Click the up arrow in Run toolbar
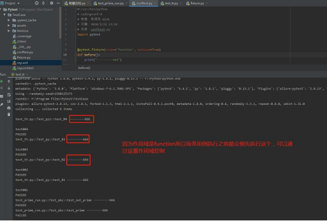The image size is (327, 221). pos(9,81)
